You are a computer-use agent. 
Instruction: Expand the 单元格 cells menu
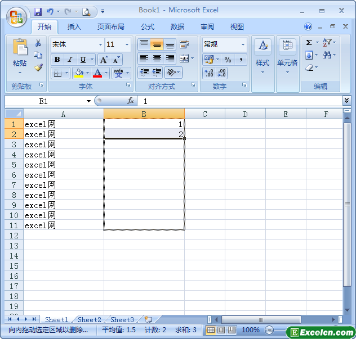point(287,64)
